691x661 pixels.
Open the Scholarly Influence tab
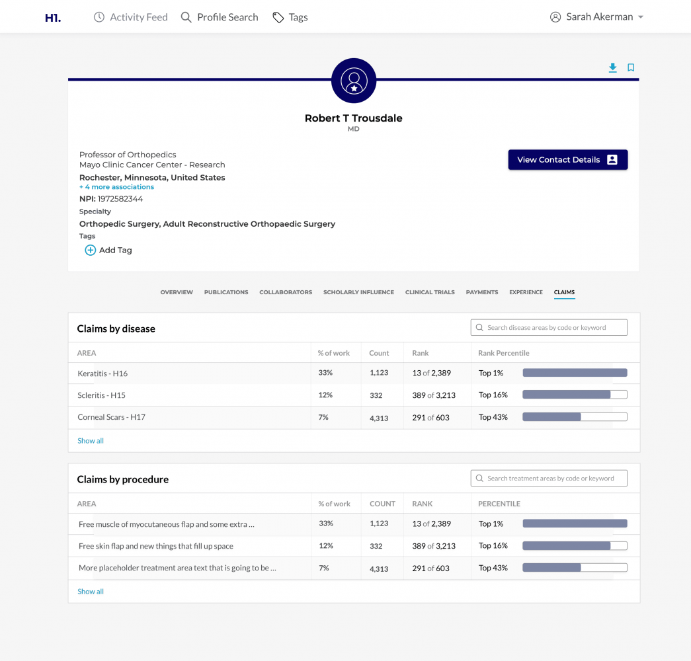[x=358, y=292]
